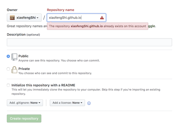Expand the Add .gitignore dropdown
The height and width of the screenshot is (126, 173).
25,103
